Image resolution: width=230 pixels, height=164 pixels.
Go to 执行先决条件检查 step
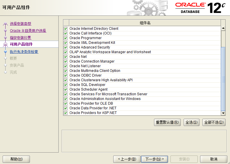coord(24,51)
